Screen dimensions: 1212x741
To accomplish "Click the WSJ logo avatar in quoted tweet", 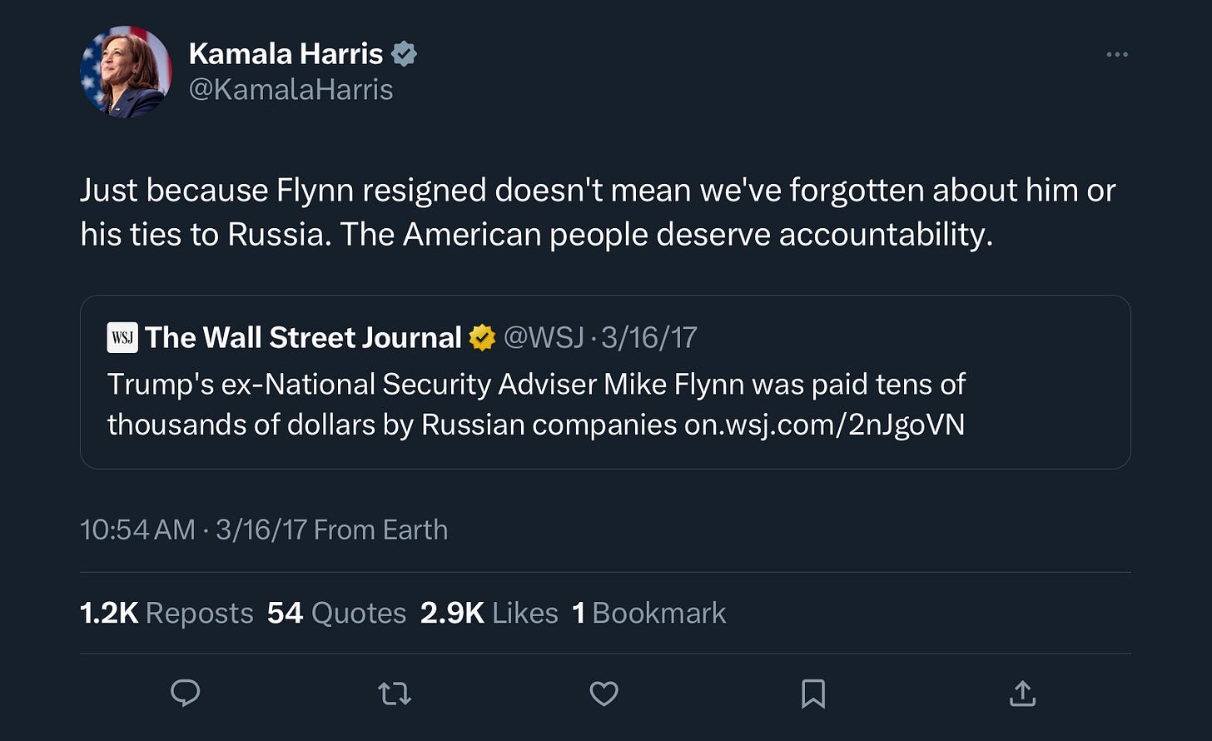I will [x=122, y=338].
